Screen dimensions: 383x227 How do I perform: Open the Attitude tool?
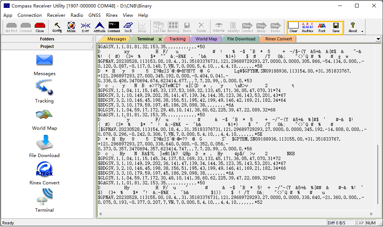(x=99, y=27)
